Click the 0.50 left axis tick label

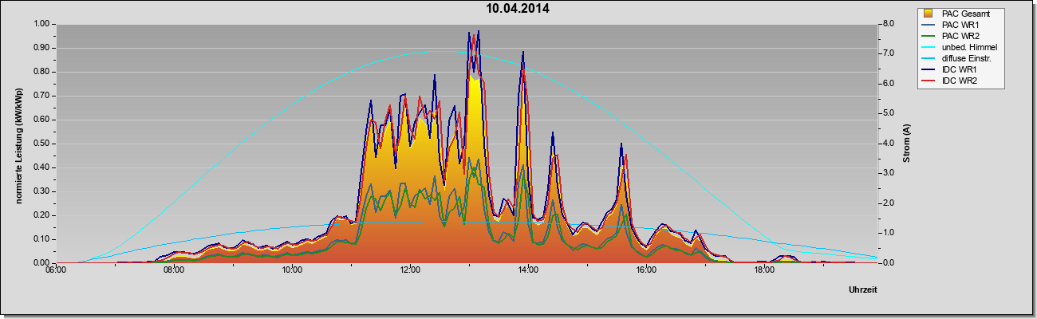point(41,144)
